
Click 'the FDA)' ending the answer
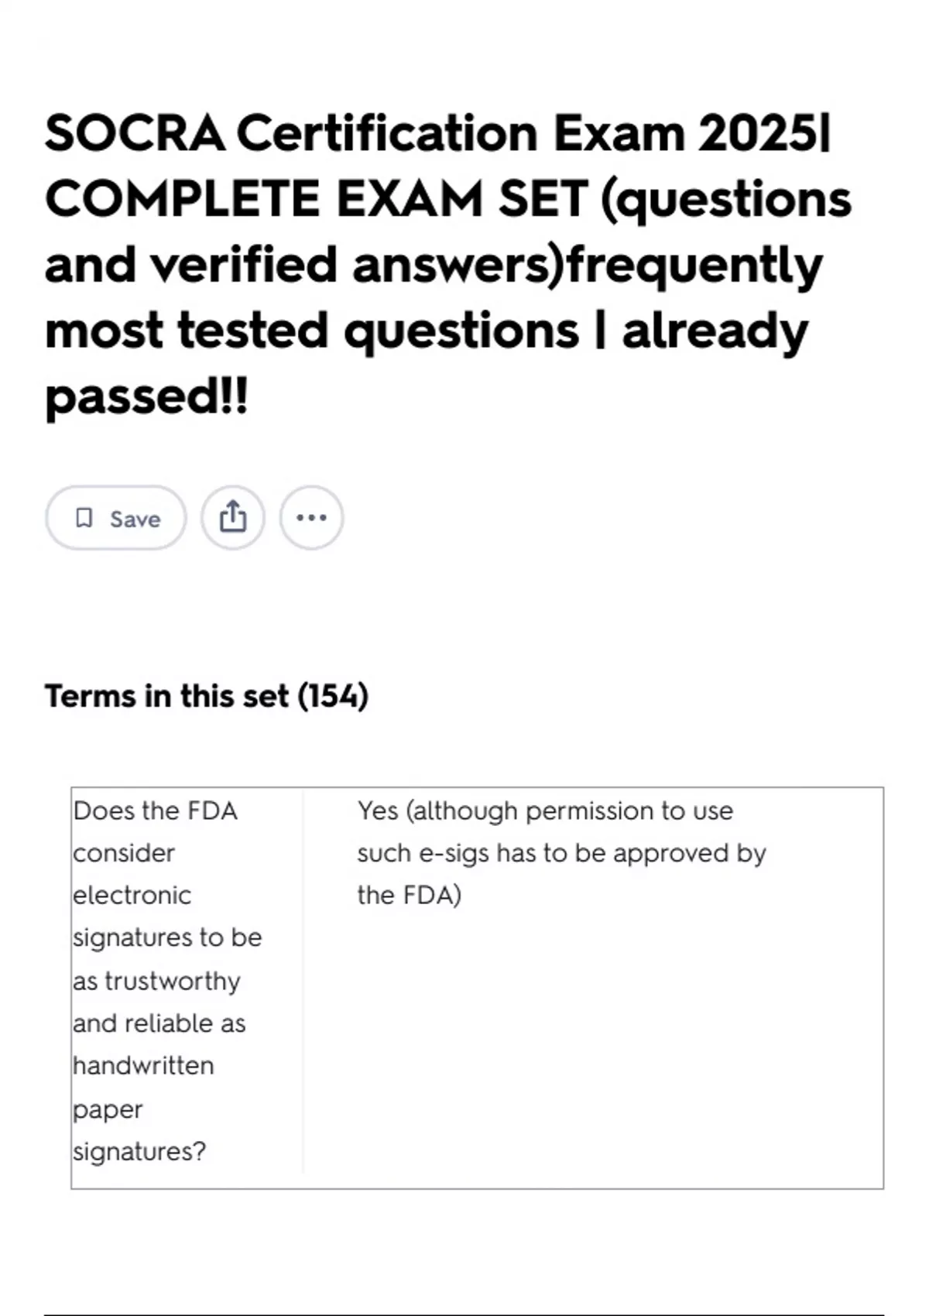[x=410, y=896]
